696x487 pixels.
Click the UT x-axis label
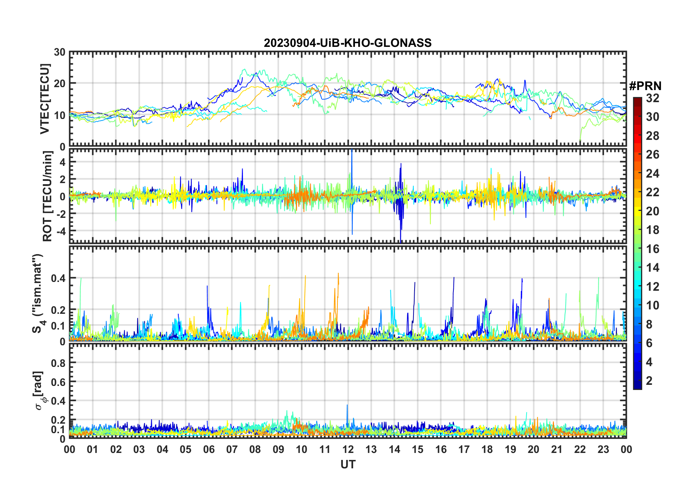[348, 465]
